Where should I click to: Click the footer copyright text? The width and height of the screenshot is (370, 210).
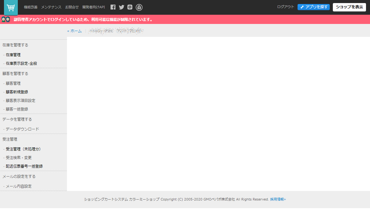pyautogui.click(x=177, y=199)
